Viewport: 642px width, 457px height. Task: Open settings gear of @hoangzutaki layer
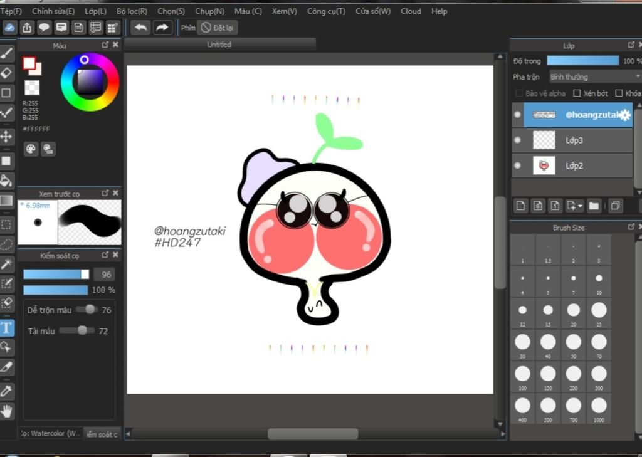[625, 115]
